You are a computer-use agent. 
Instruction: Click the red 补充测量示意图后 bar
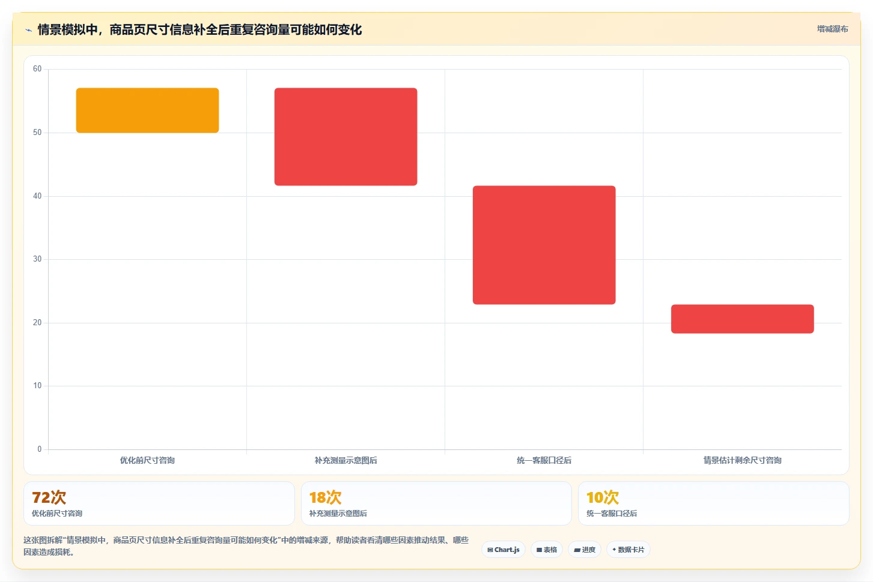(x=345, y=137)
